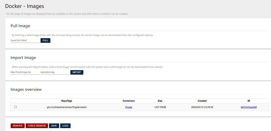Focus the pull image name input field
Screen dimensions: 271x131
[x=25, y=40]
